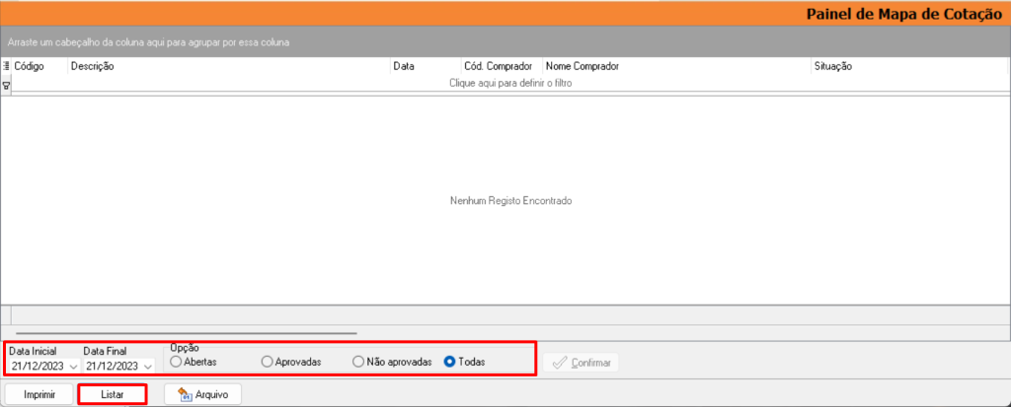
Task: Click the group-by column header drop area
Action: [505, 42]
